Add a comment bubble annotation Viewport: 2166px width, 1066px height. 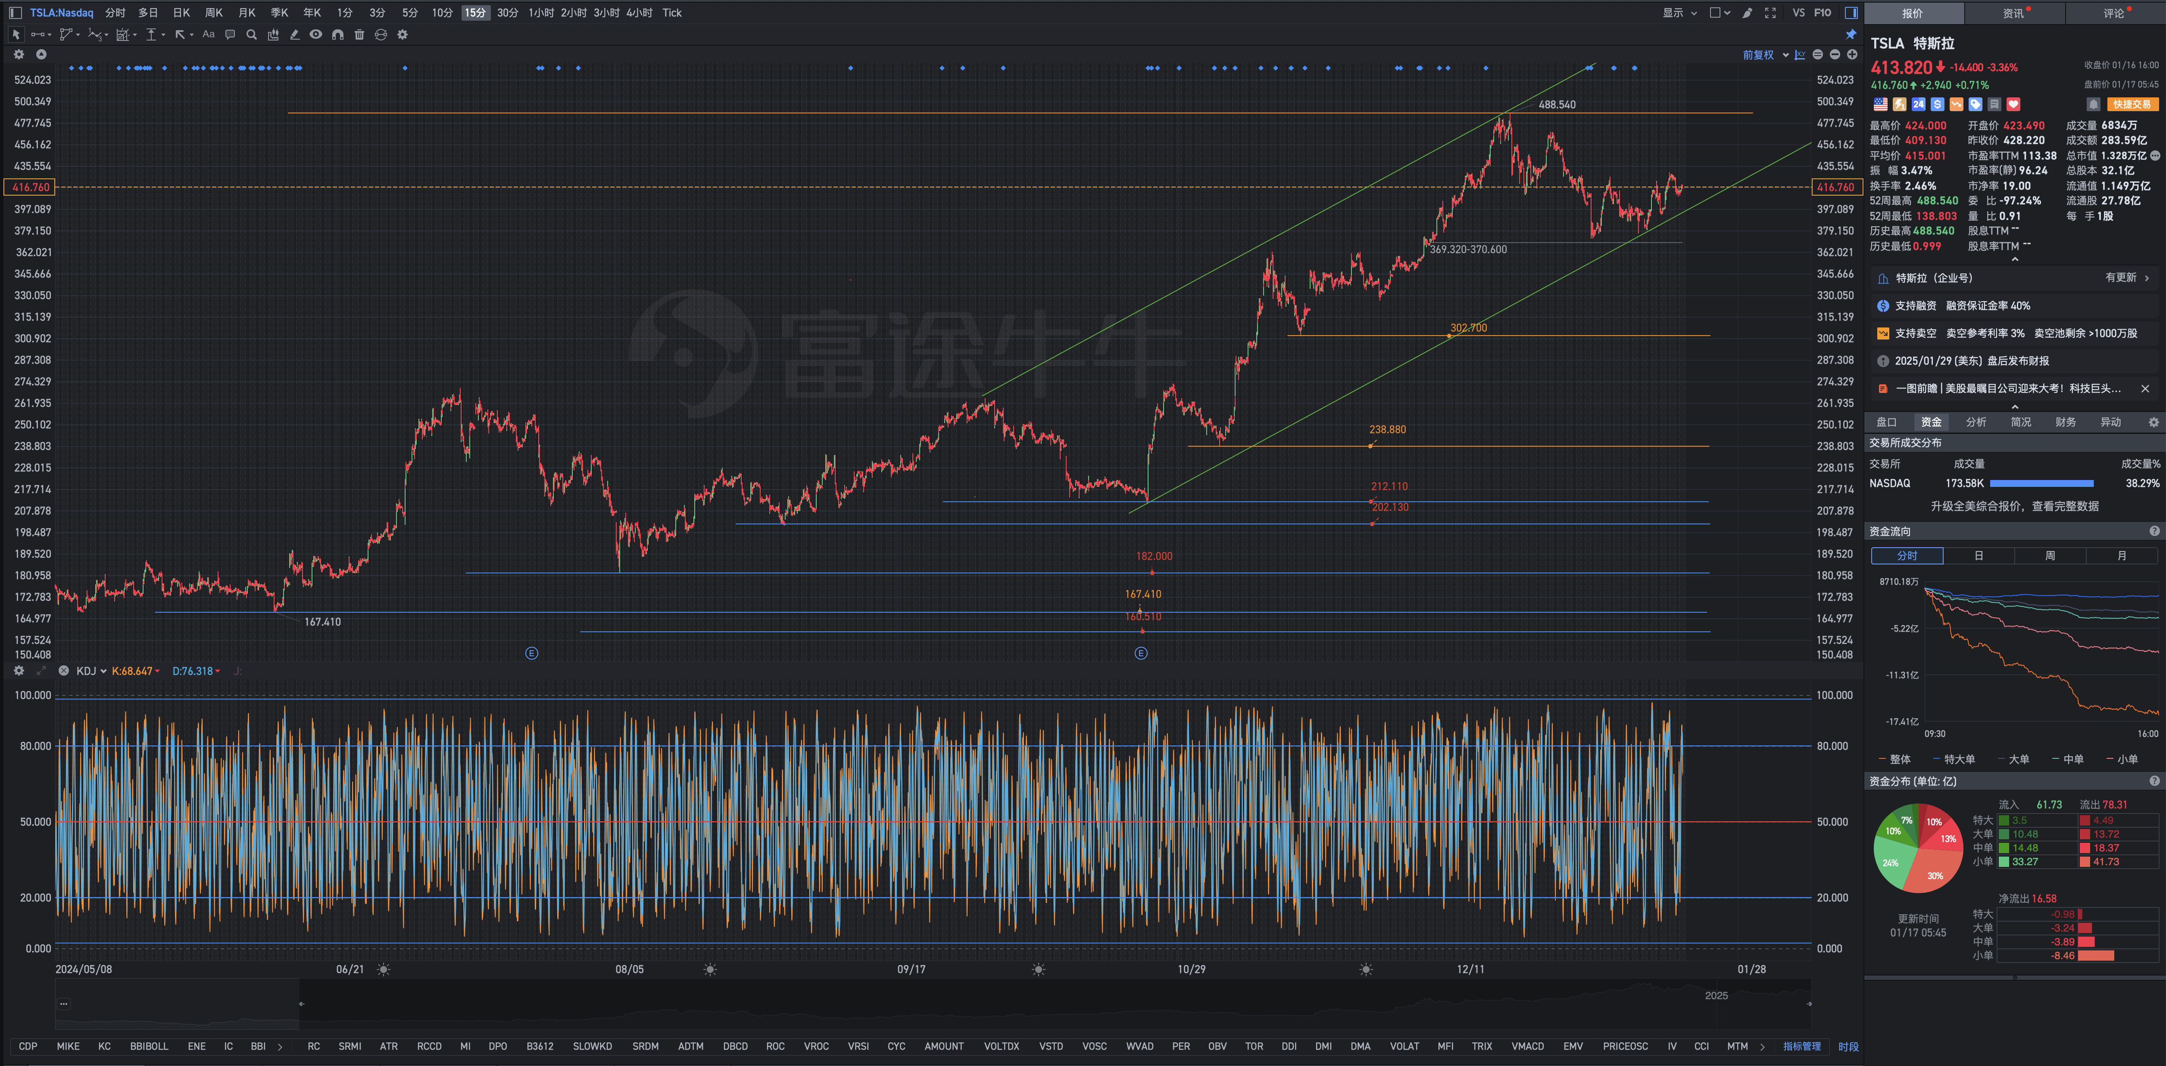coord(230,34)
